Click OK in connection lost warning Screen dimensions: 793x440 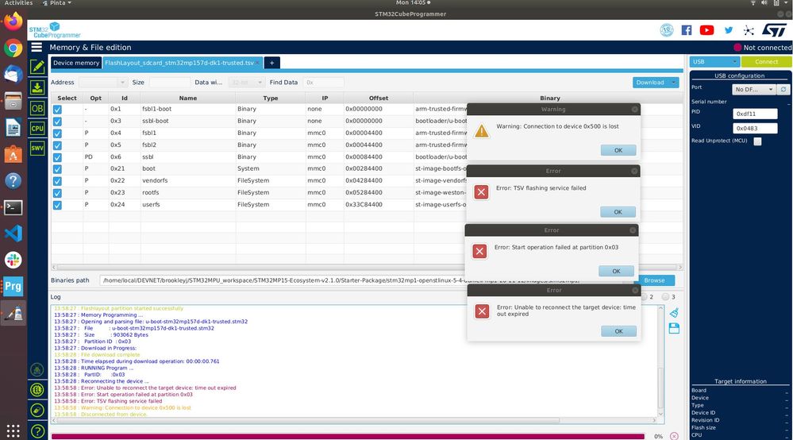(x=618, y=150)
